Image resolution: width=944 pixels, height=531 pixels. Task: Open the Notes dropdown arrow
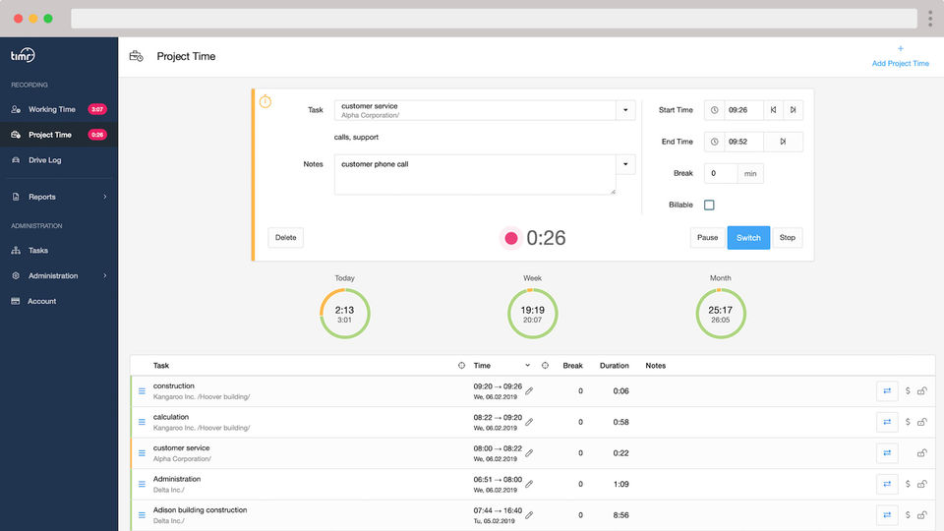625,164
